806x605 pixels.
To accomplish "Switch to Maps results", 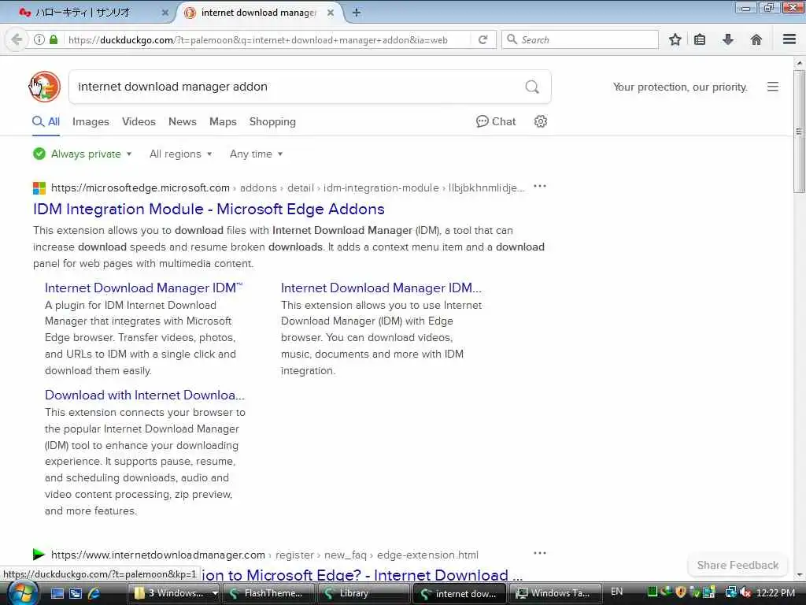I will (223, 122).
